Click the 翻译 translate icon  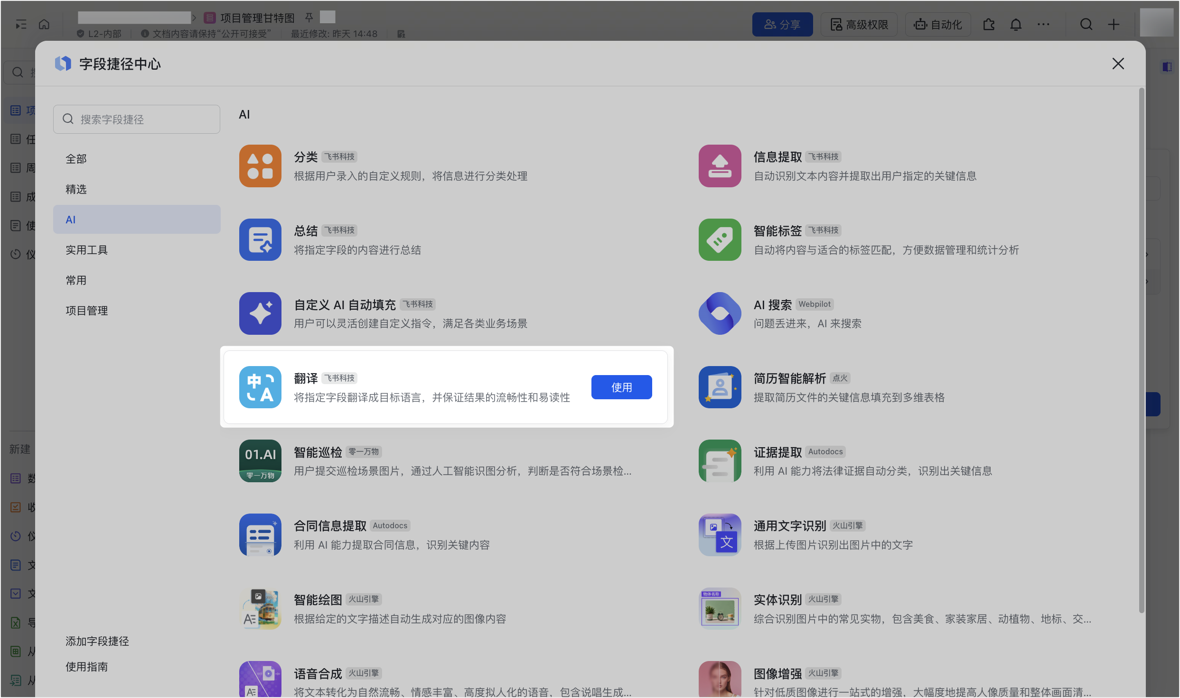pyautogui.click(x=260, y=387)
